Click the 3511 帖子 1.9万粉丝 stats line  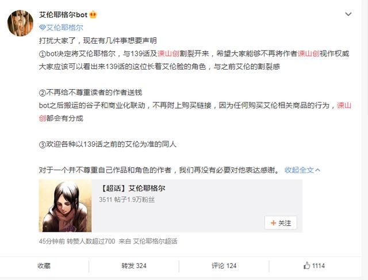126,200
